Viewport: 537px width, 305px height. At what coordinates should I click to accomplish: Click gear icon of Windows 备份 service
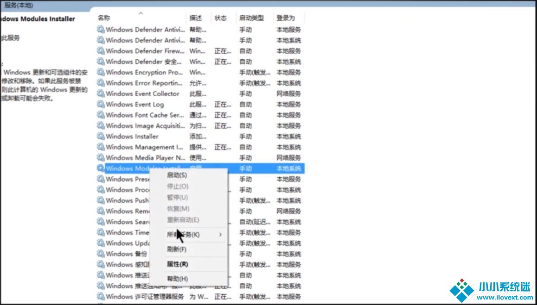pos(101,254)
